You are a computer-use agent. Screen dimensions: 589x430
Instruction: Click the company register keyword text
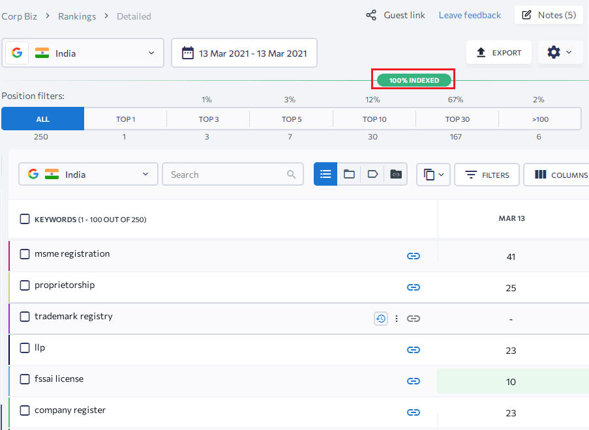(x=70, y=410)
